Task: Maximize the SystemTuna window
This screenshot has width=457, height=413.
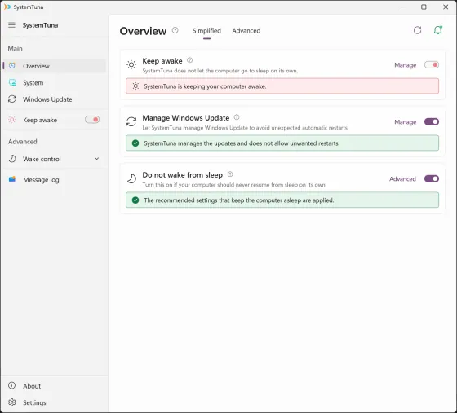Action: coord(424,7)
